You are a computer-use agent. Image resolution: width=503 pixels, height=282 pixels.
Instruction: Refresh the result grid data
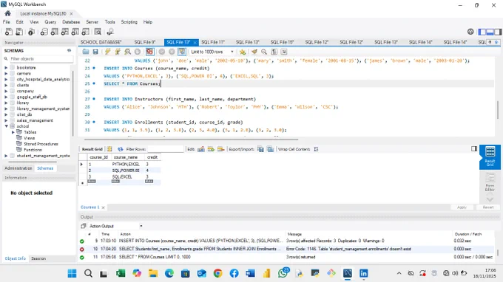pyautogui.click(x=121, y=149)
